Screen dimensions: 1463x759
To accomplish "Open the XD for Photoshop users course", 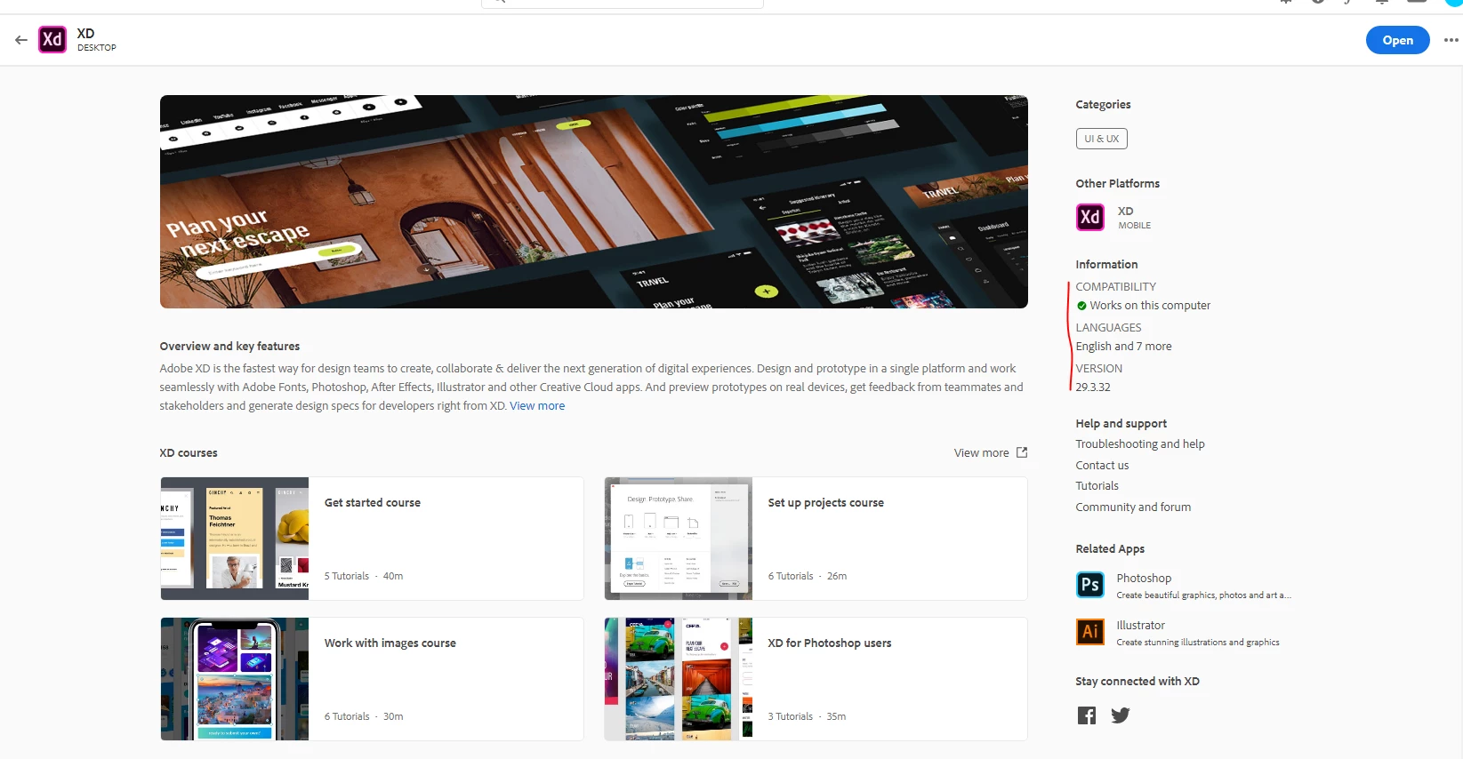I will pyautogui.click(x=816, y=679).
